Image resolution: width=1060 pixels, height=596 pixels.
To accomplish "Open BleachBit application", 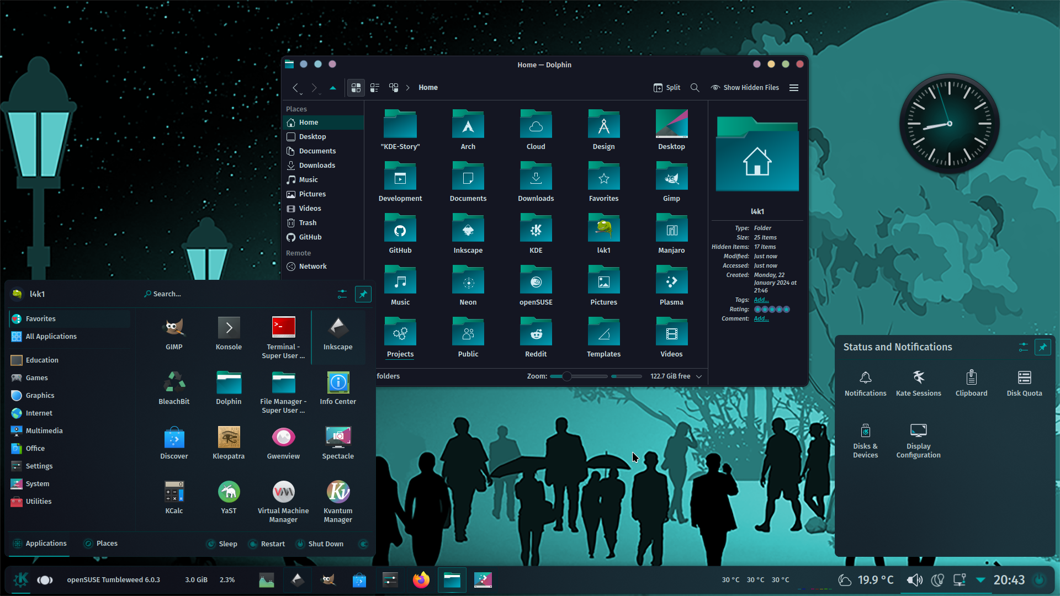I will (x=174, y=389).
